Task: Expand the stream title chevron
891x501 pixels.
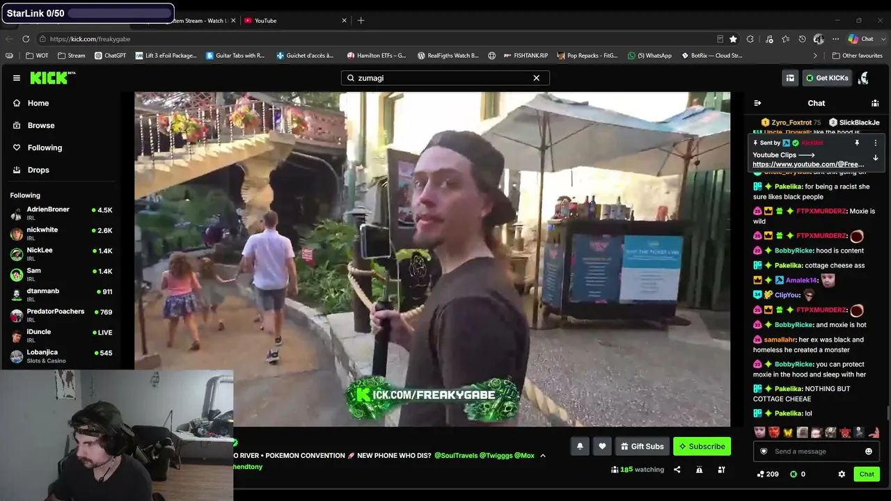Action: [543, 456]
